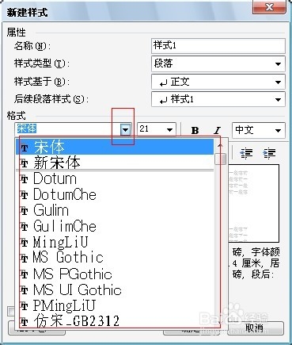Select 新宋体 in the font list
Screen dimensions: 292x345
pyautogui.click(x=115, y=162)
